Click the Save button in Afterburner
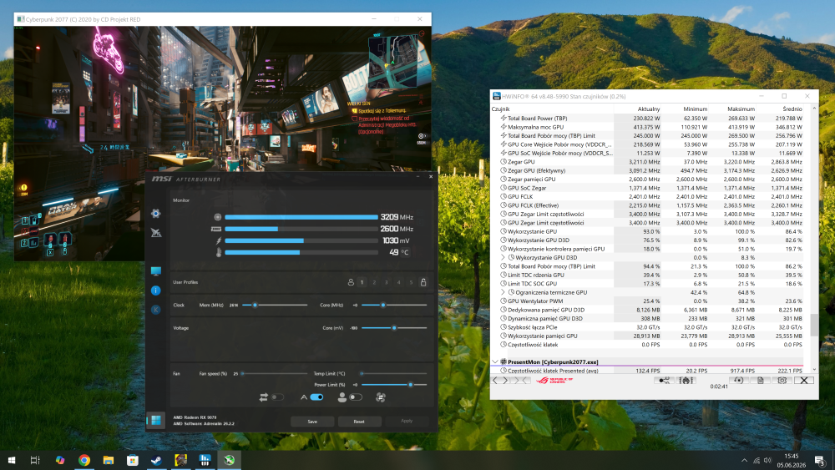The height and width of the screenshot is (470, 835). coord(312,421)
